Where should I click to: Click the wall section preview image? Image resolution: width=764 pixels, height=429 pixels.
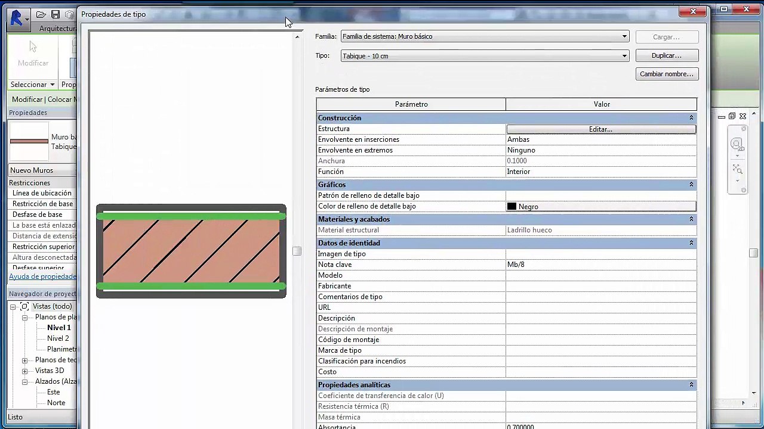point(191,251)
